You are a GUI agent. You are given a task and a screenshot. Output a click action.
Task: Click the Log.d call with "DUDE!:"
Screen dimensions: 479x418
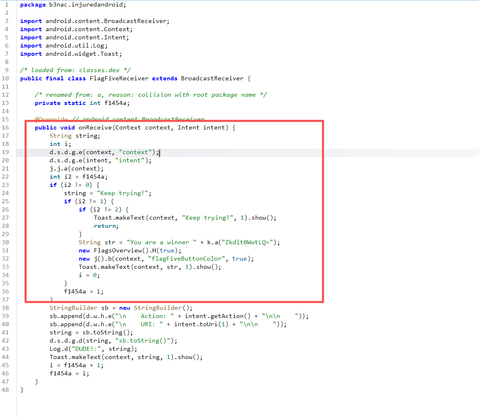93,349
